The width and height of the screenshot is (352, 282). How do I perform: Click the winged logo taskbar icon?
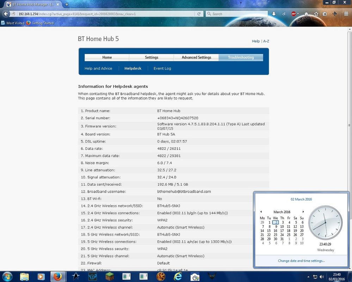click(212, 277)
